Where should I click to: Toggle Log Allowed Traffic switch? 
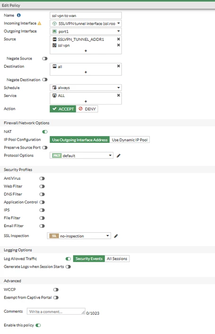tap(68, 259)
